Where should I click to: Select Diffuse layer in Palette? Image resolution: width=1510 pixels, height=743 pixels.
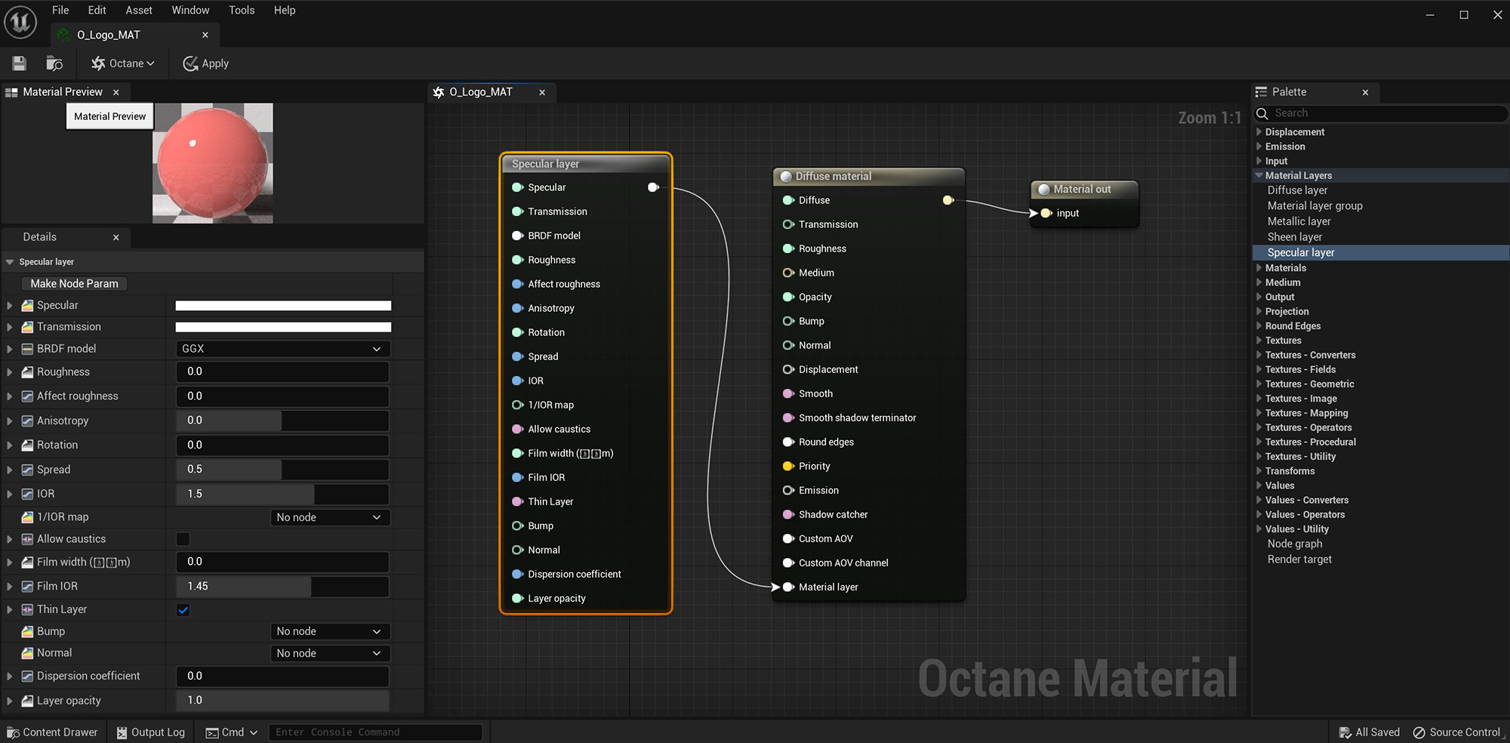[1297, 190]
